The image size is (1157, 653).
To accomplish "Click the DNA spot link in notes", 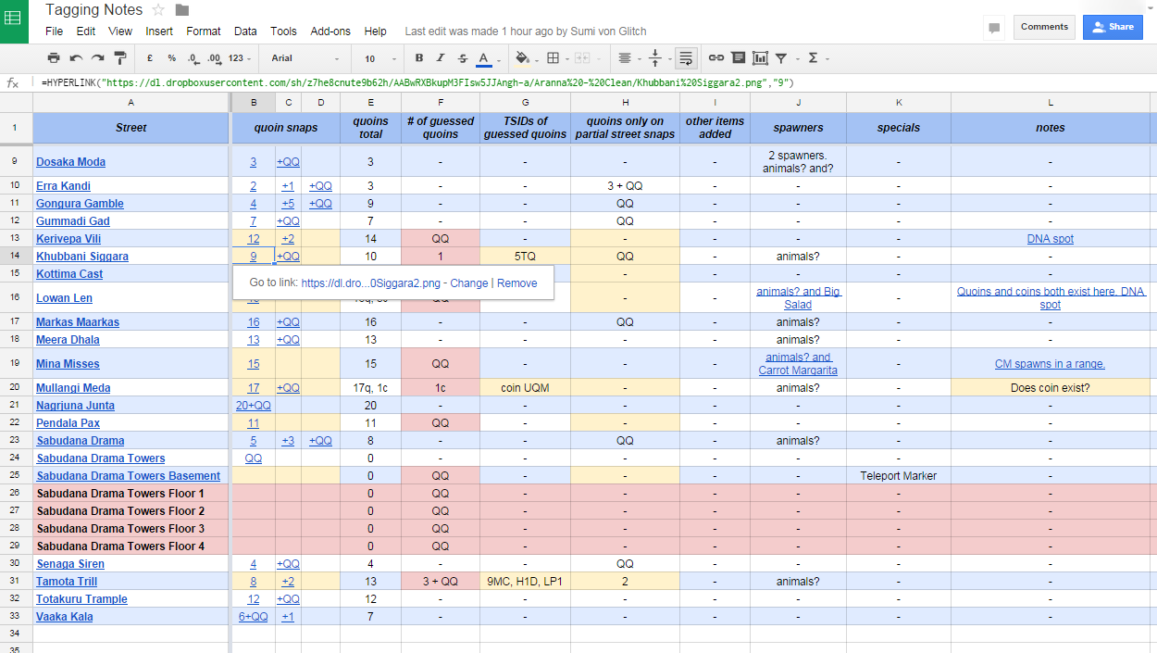I will click(x=1050, y=239).
